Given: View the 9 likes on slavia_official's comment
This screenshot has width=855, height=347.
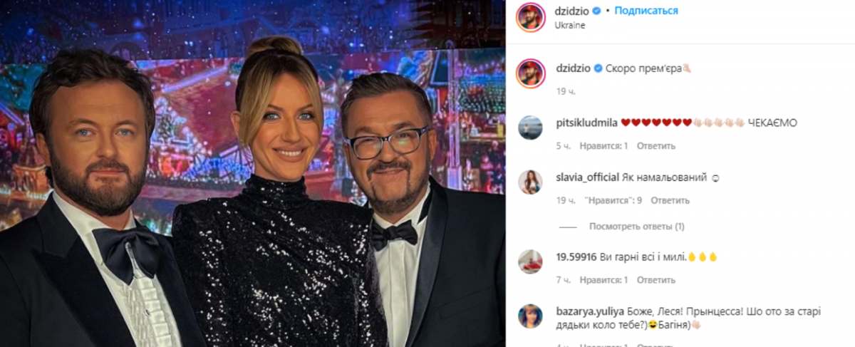Looking at the screenshot, I should pos(613,200).
